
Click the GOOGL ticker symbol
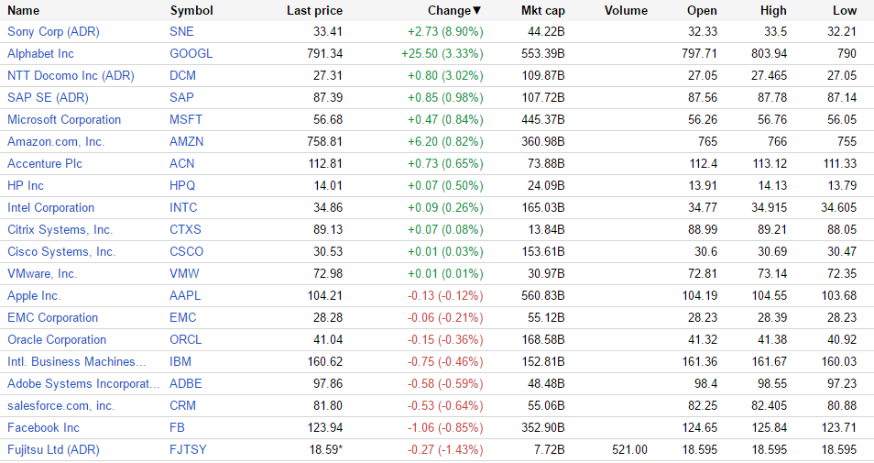tap(191, 53)
